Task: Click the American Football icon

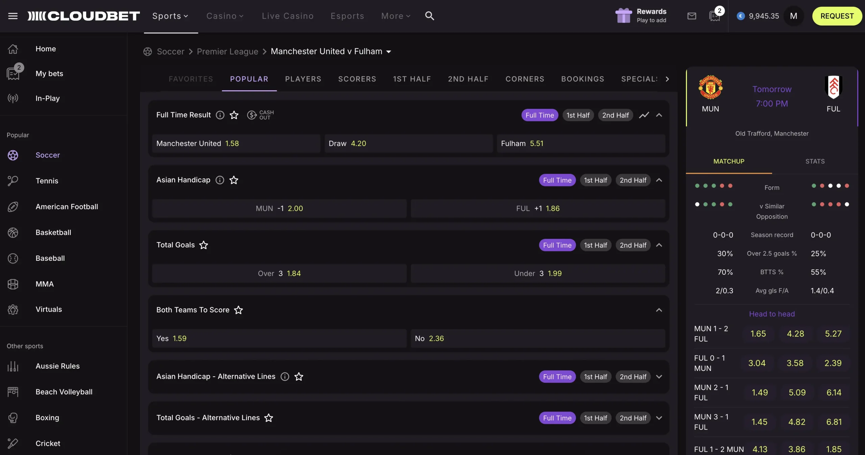Action: pyautogui.click(x=13, y=207)
